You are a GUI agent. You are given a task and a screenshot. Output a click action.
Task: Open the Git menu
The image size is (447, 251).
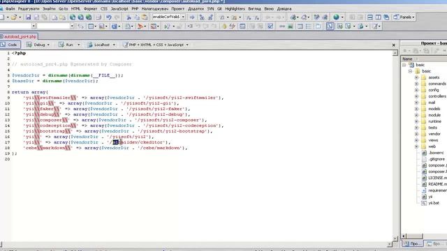(x=219, y=9)
